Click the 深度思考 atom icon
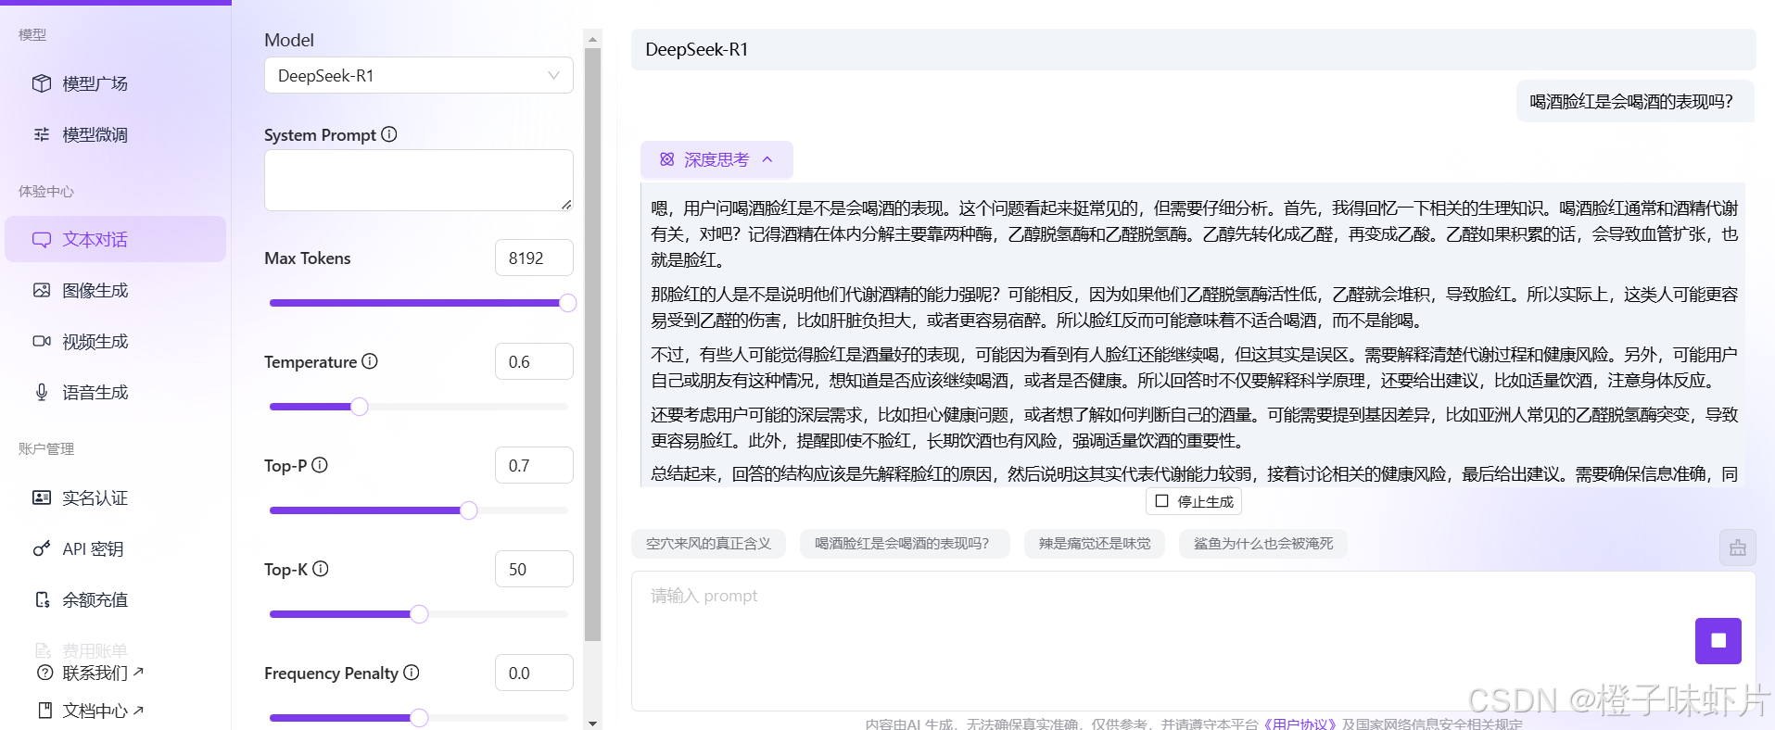 [666, 159]
